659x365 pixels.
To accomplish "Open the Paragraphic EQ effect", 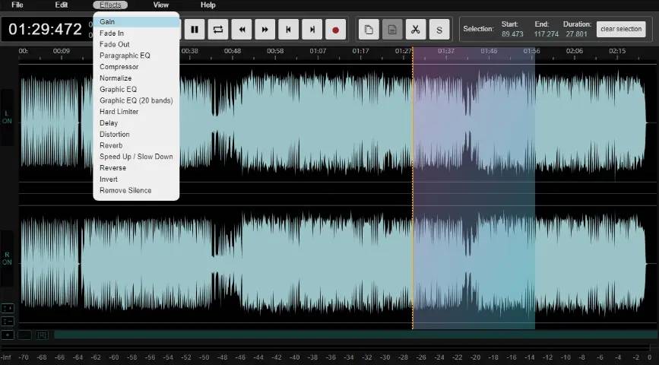I will point(136,56).
